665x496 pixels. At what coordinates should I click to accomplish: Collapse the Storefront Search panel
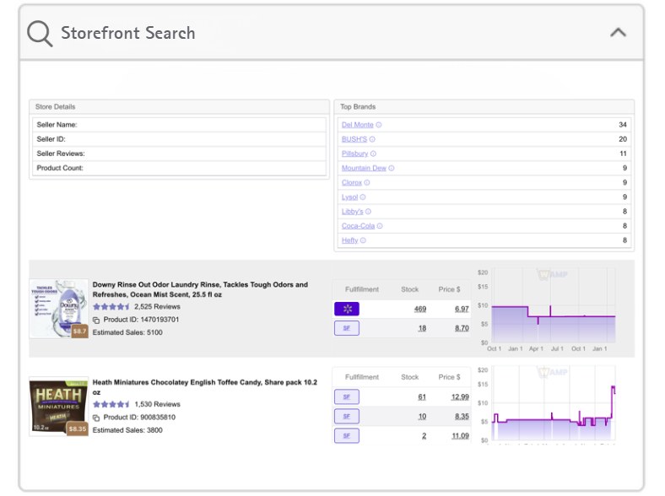coord(618,33)
